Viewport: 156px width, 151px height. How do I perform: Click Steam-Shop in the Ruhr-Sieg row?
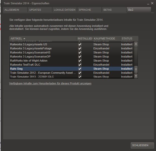click(101, 69)
